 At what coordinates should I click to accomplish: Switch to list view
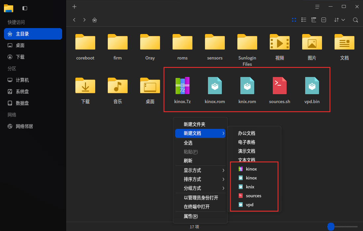(x=304, y=20)
